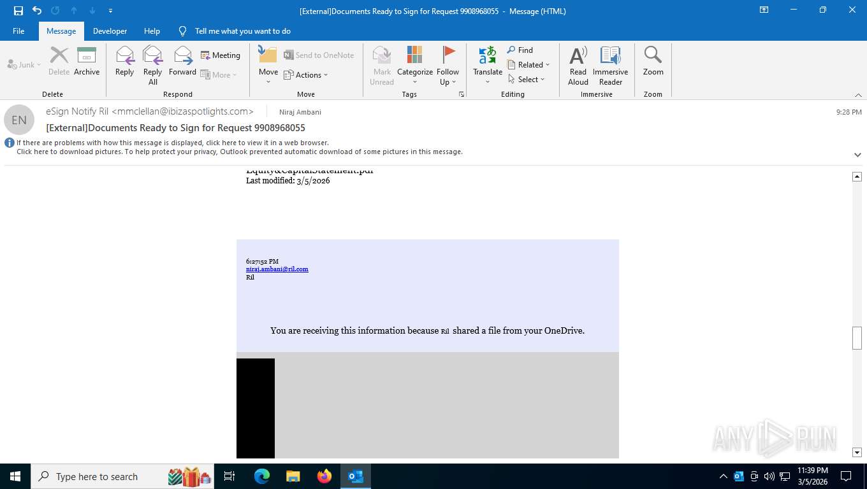867x489 pixels.
Task: Open Tags dialog launcher
Action: 461,94
